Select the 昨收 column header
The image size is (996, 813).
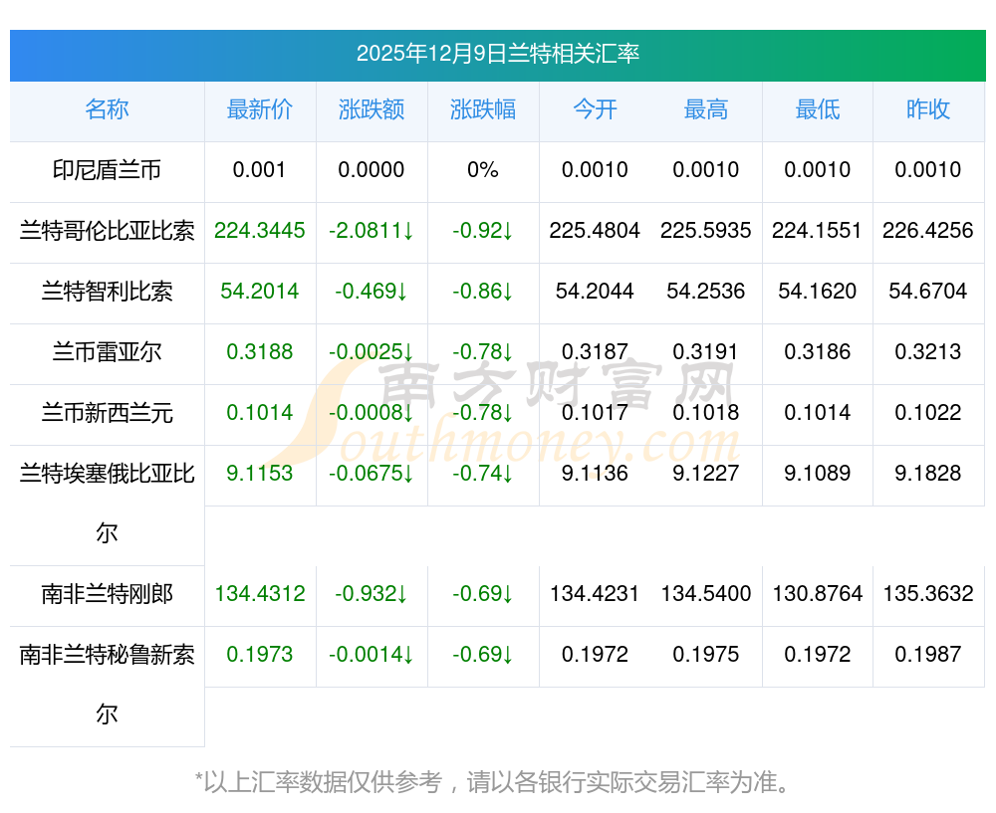click(x=928, y=110)
